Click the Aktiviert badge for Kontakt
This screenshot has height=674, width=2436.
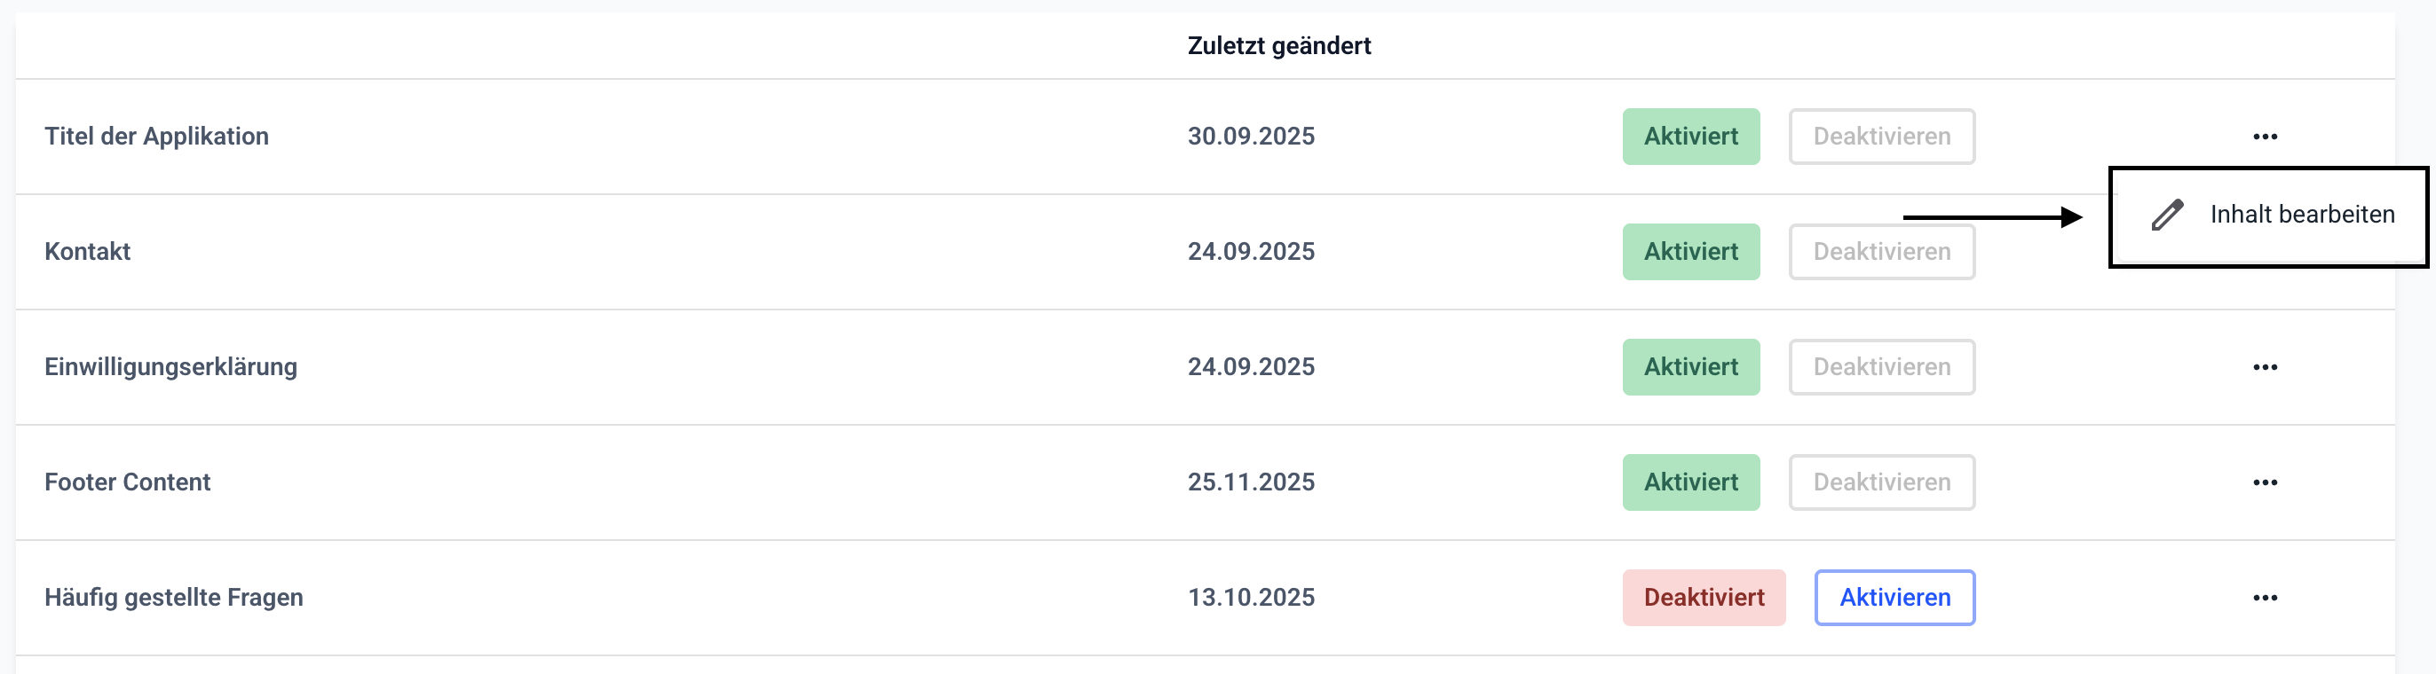[1691, 253]
